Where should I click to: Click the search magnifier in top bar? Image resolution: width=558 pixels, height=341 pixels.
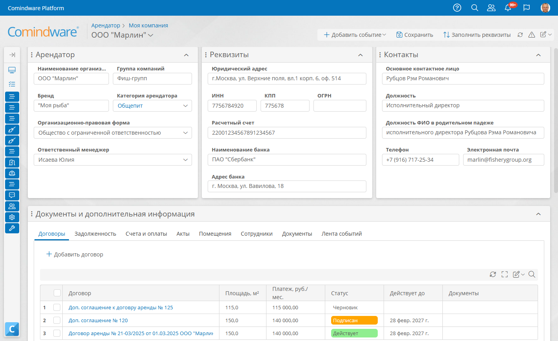[x=475, y=8]
